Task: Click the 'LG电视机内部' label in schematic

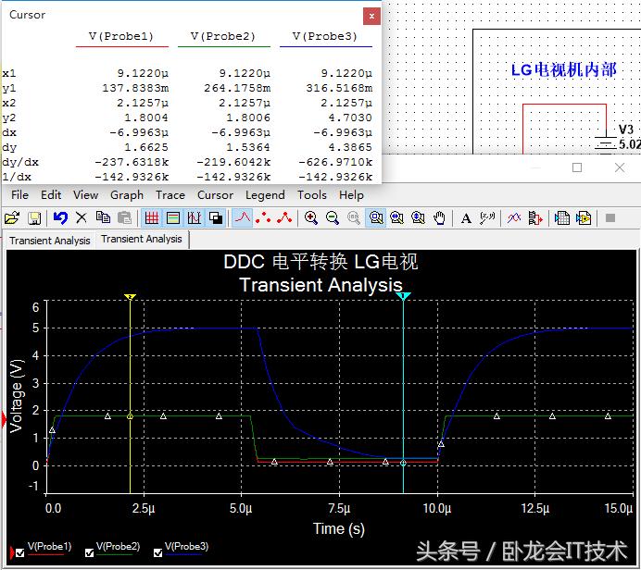Action: (564, 69)
